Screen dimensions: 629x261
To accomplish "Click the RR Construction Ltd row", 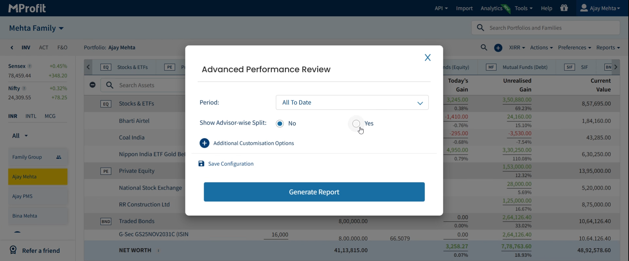I will click(x=144, y=204).
